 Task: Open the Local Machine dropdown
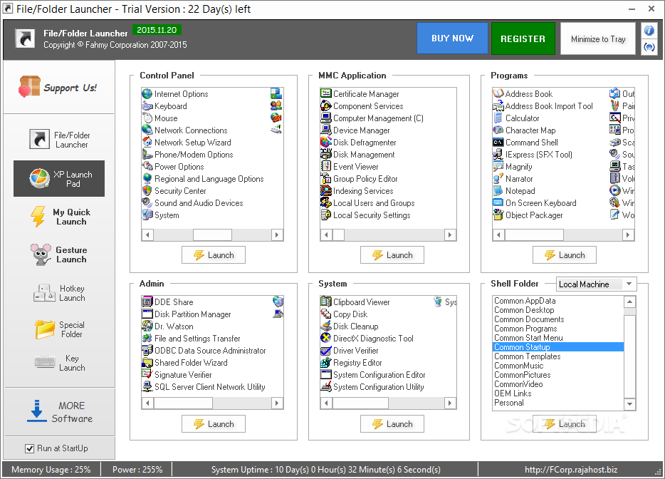tap(597, 284)
